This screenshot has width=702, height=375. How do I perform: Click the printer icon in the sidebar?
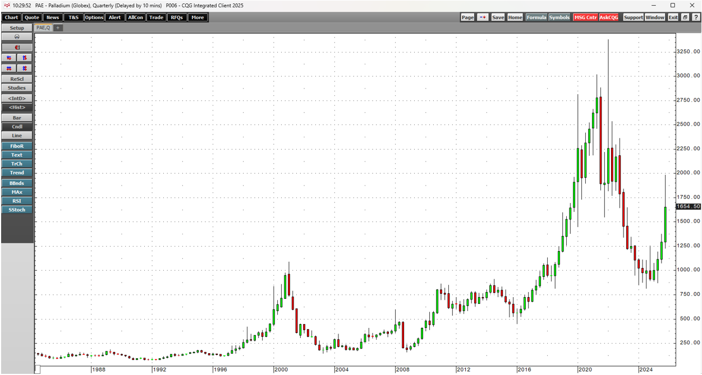[17, 37]
